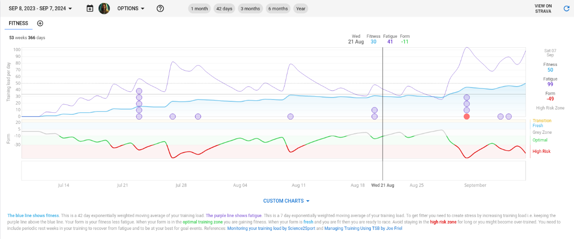574x239 pixels.
Task: Expand the date range dropdown
Action: pyautogui.click(x=41, y=9)
